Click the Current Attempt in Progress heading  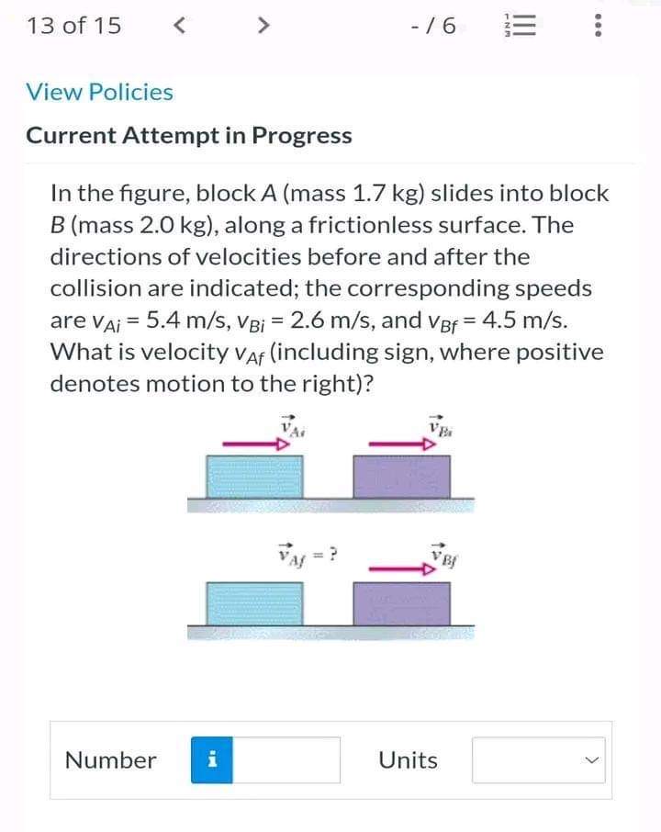click(190, 135)
